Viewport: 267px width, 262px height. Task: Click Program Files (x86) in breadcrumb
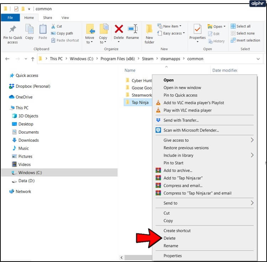(117, 59)
